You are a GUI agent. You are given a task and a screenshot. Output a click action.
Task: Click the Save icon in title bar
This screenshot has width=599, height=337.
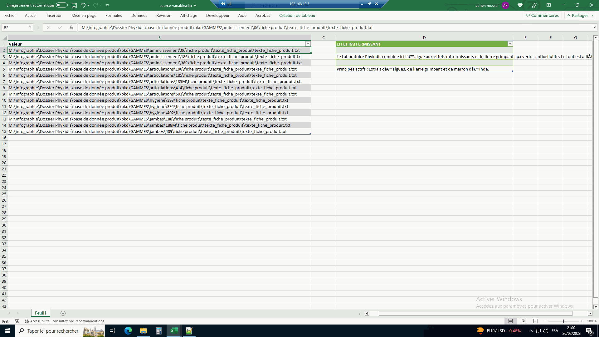click(74, 5)
